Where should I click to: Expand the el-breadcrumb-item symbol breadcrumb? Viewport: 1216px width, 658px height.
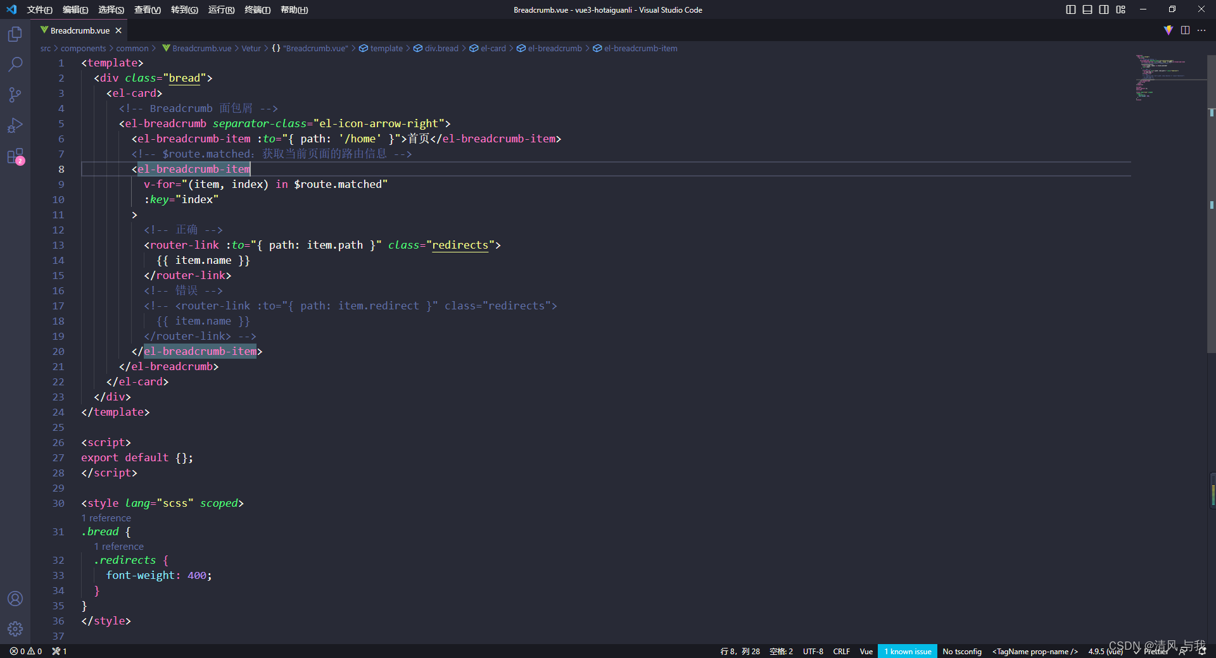coord(635,48)
